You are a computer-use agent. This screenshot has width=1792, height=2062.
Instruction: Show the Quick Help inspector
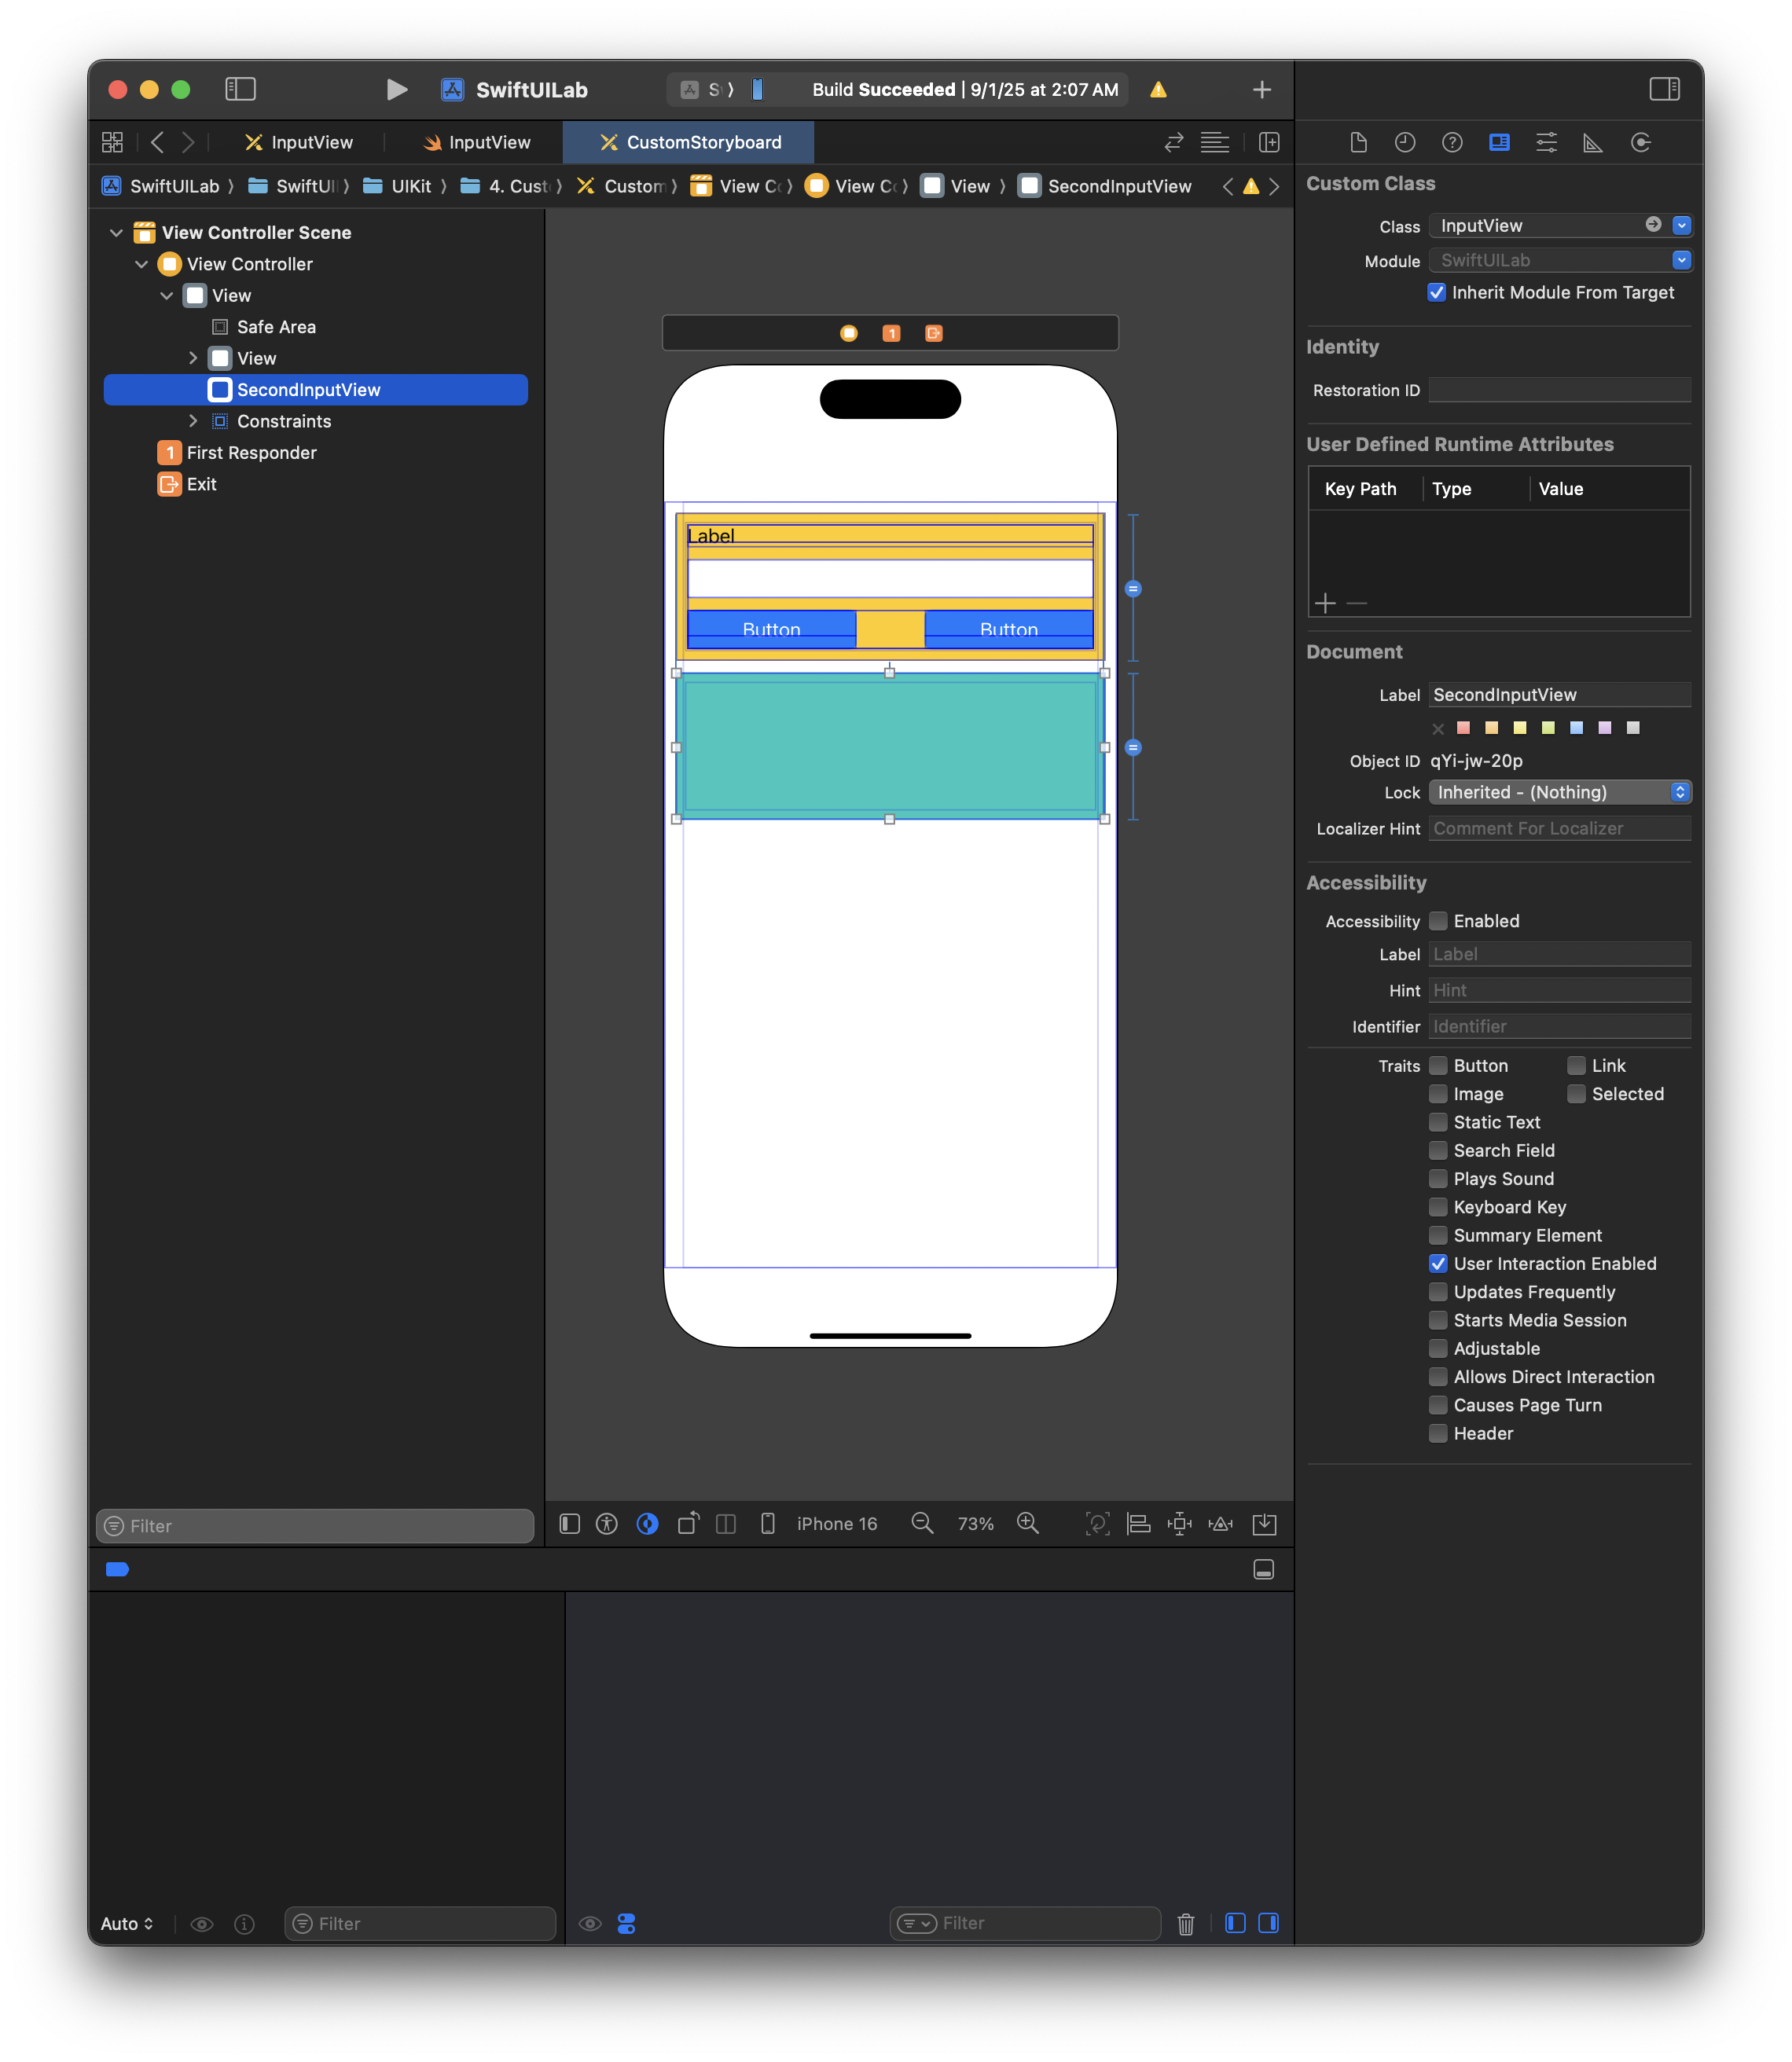1452,143
